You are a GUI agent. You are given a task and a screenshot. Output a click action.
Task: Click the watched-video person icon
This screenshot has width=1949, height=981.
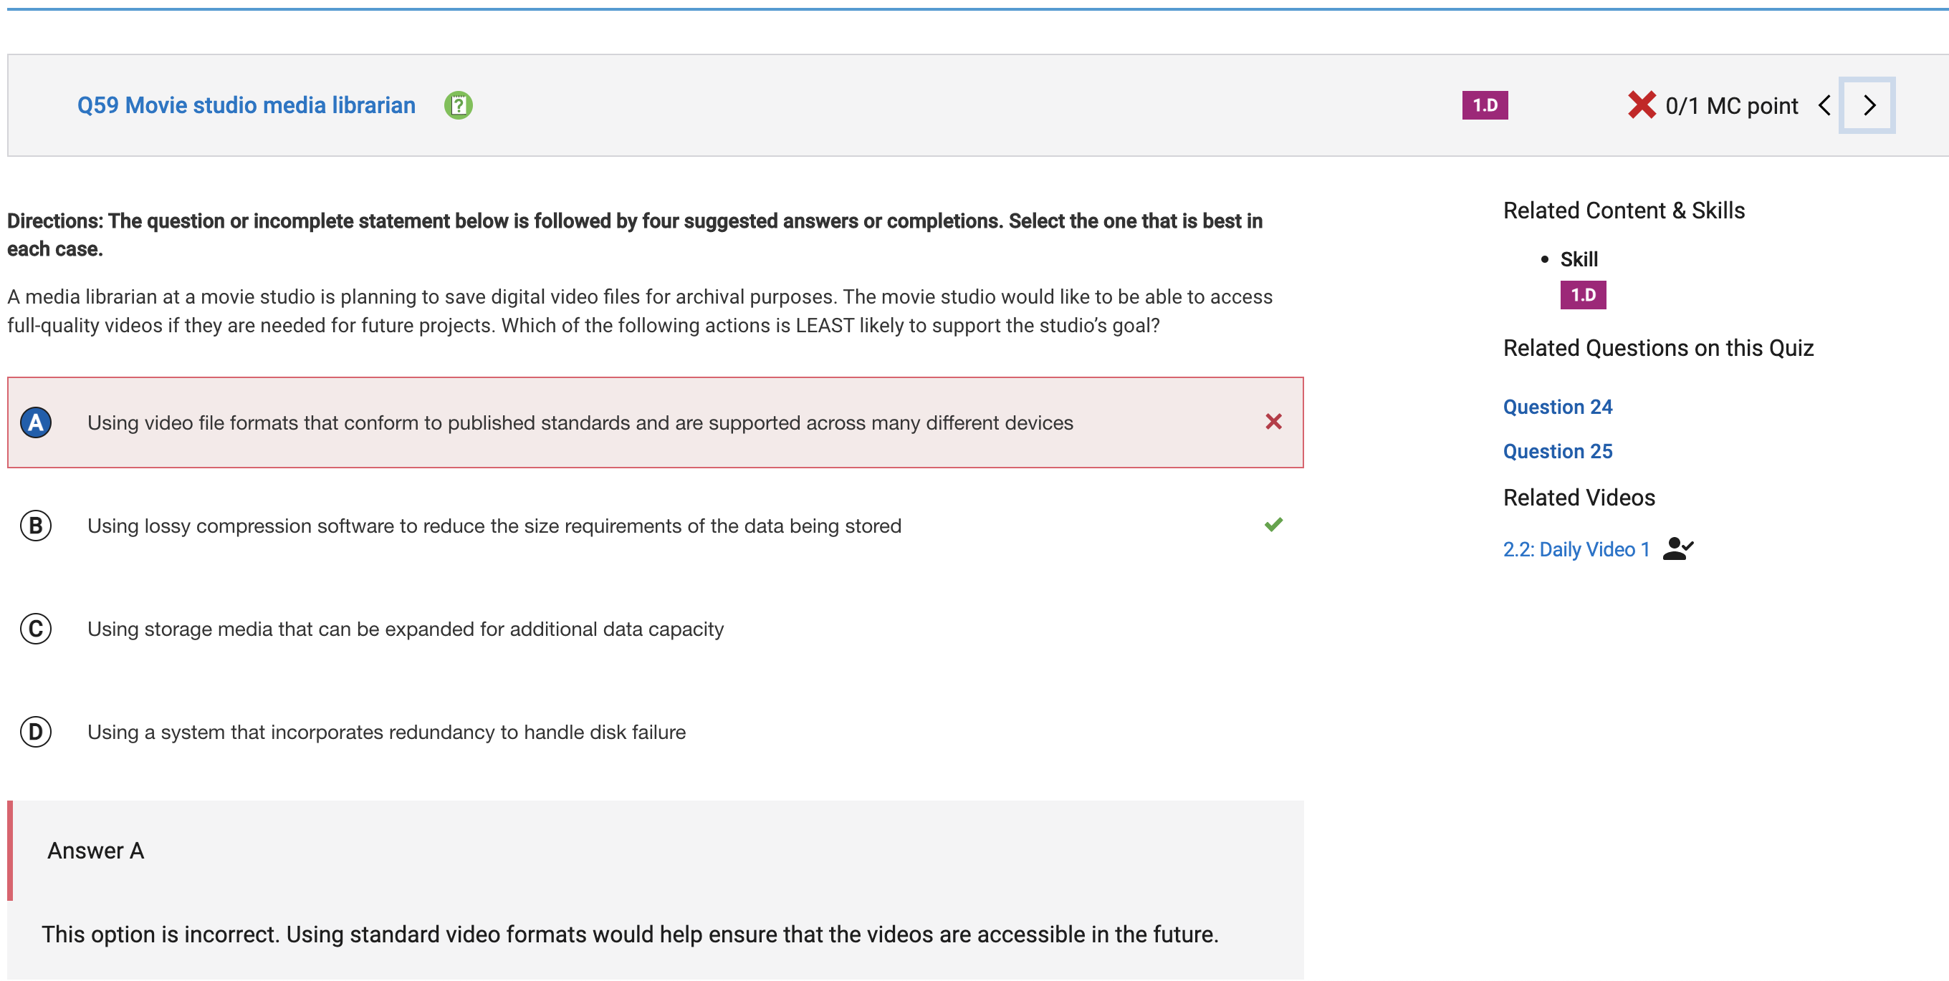1677,549
